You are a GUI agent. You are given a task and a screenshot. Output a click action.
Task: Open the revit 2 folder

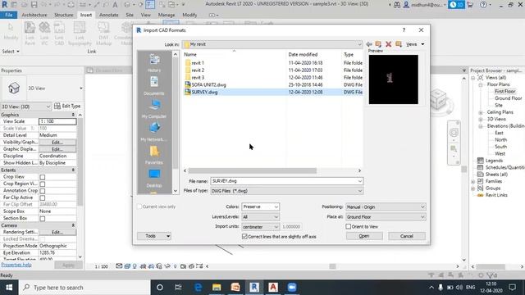(194, 70)
